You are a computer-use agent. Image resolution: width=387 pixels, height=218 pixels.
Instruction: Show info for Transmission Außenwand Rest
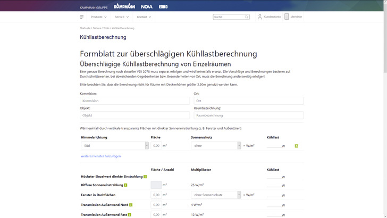tap(130, 214)
